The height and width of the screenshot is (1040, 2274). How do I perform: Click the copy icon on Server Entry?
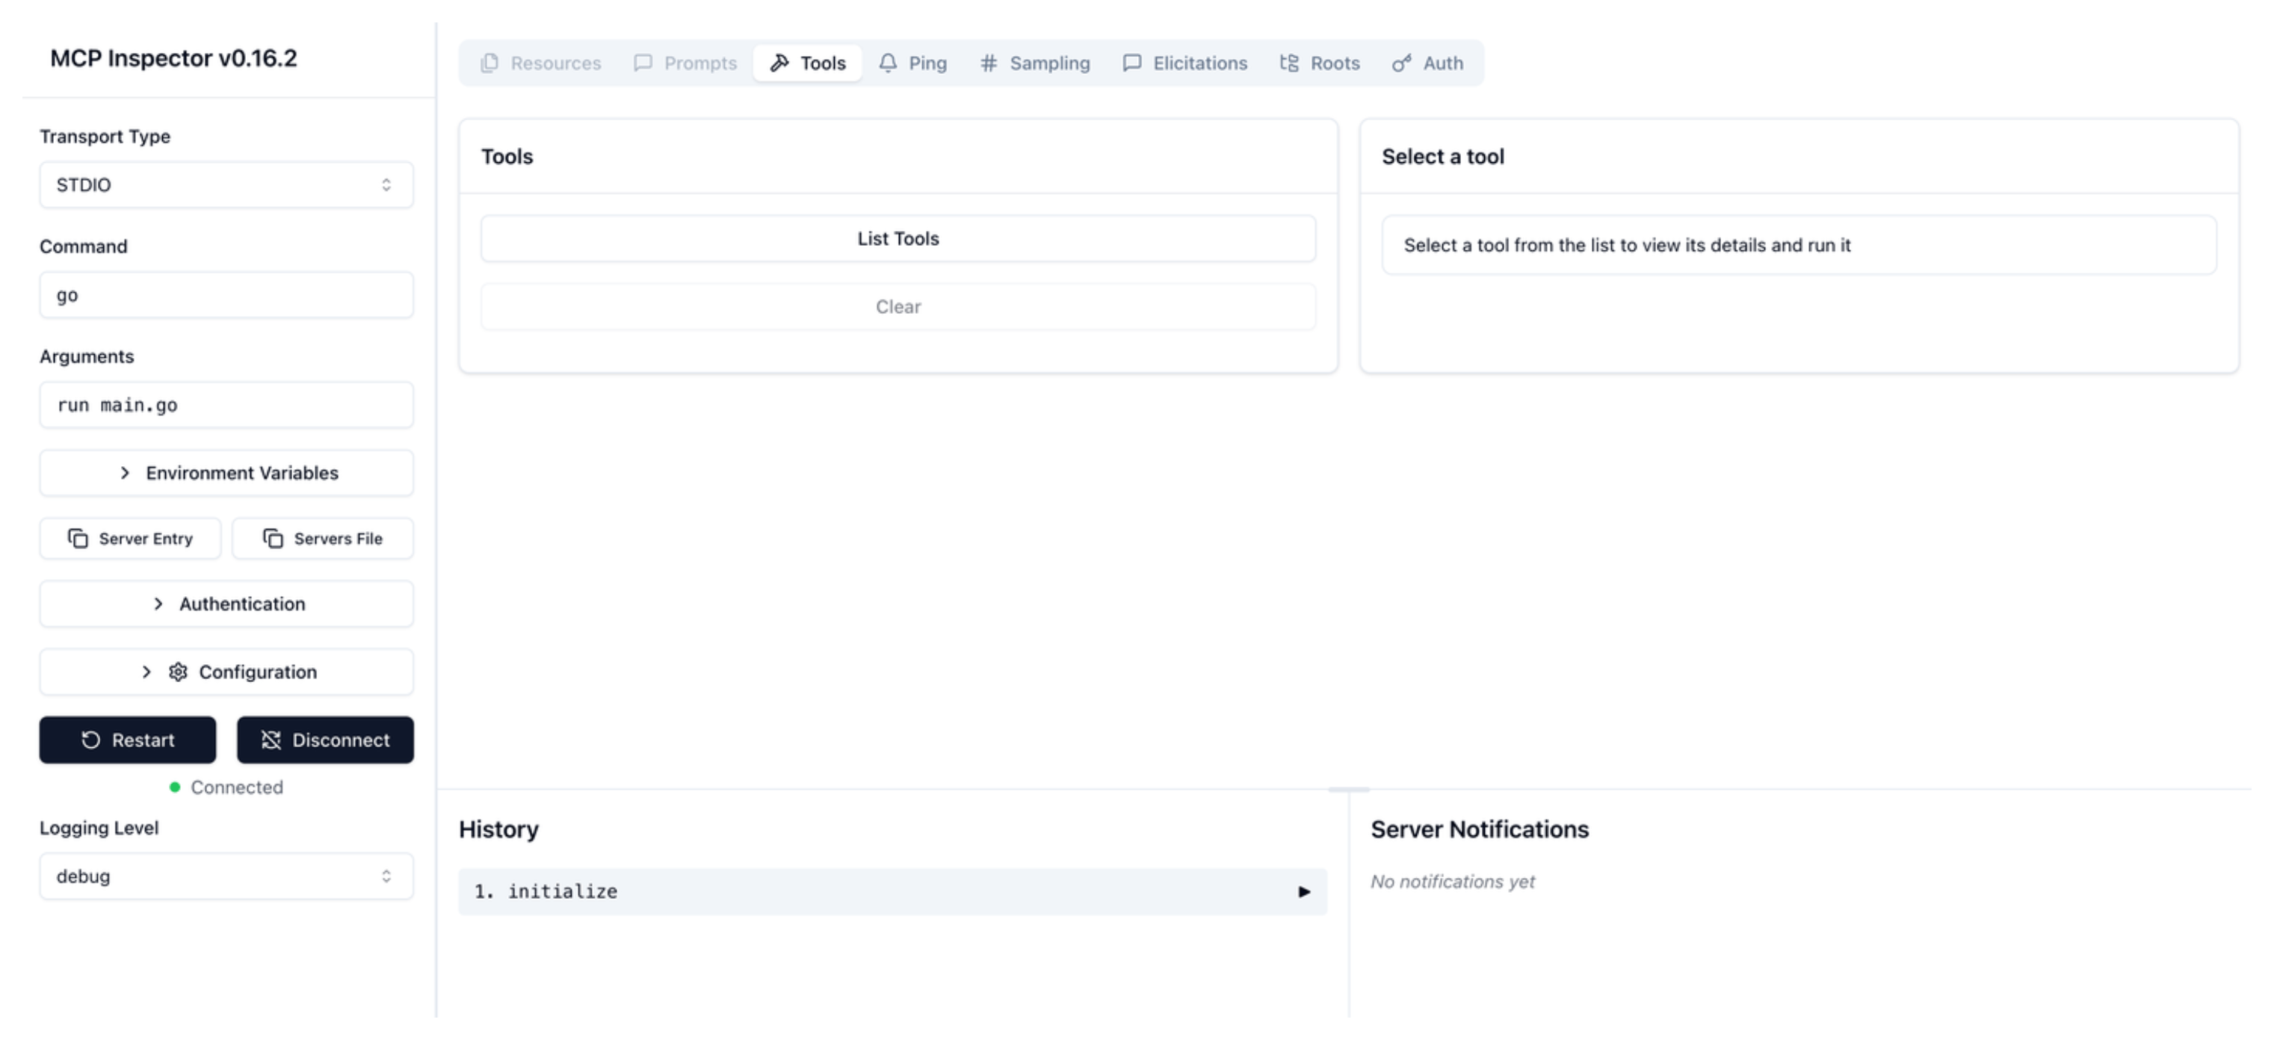point(78,539)
